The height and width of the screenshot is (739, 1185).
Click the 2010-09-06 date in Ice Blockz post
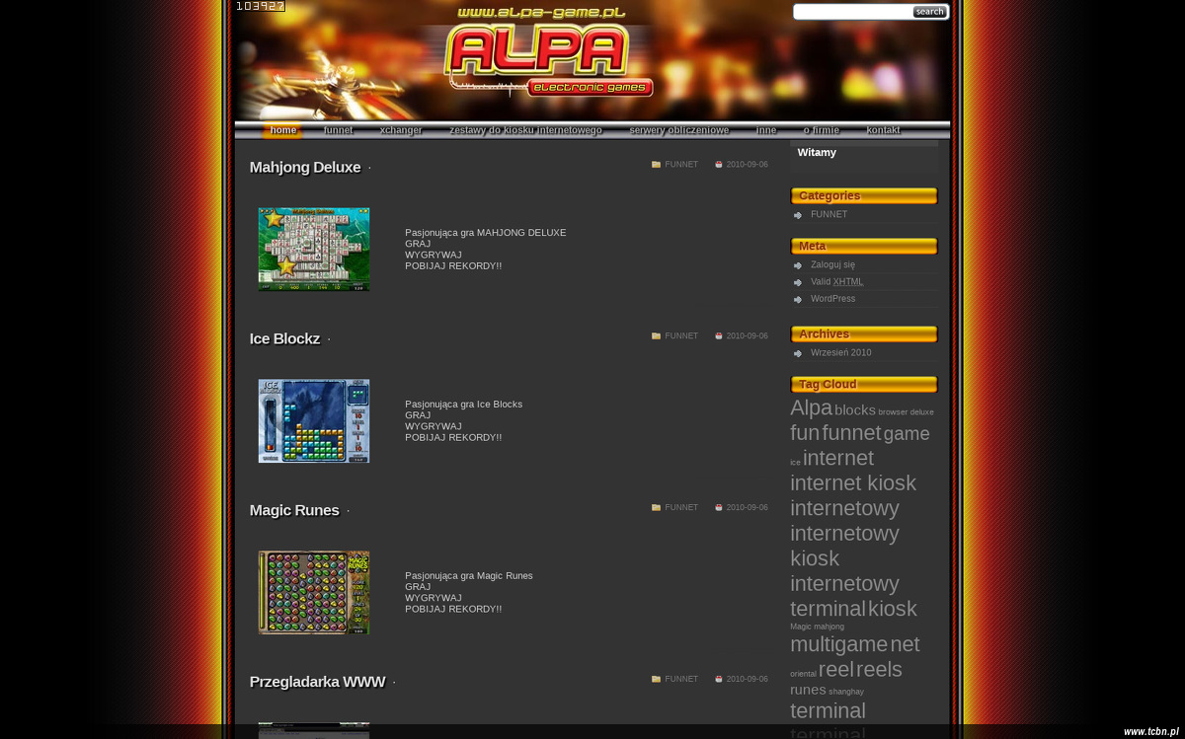(747, 336)
